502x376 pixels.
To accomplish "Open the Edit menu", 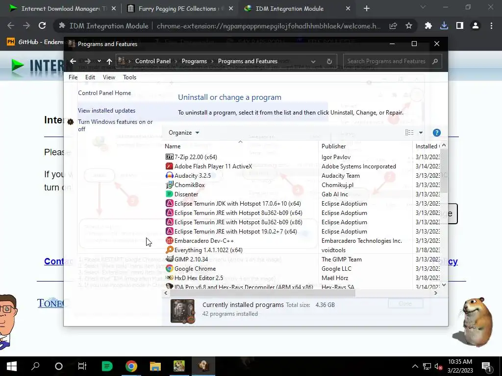I will pyautogui.click(x=90, y=77).
